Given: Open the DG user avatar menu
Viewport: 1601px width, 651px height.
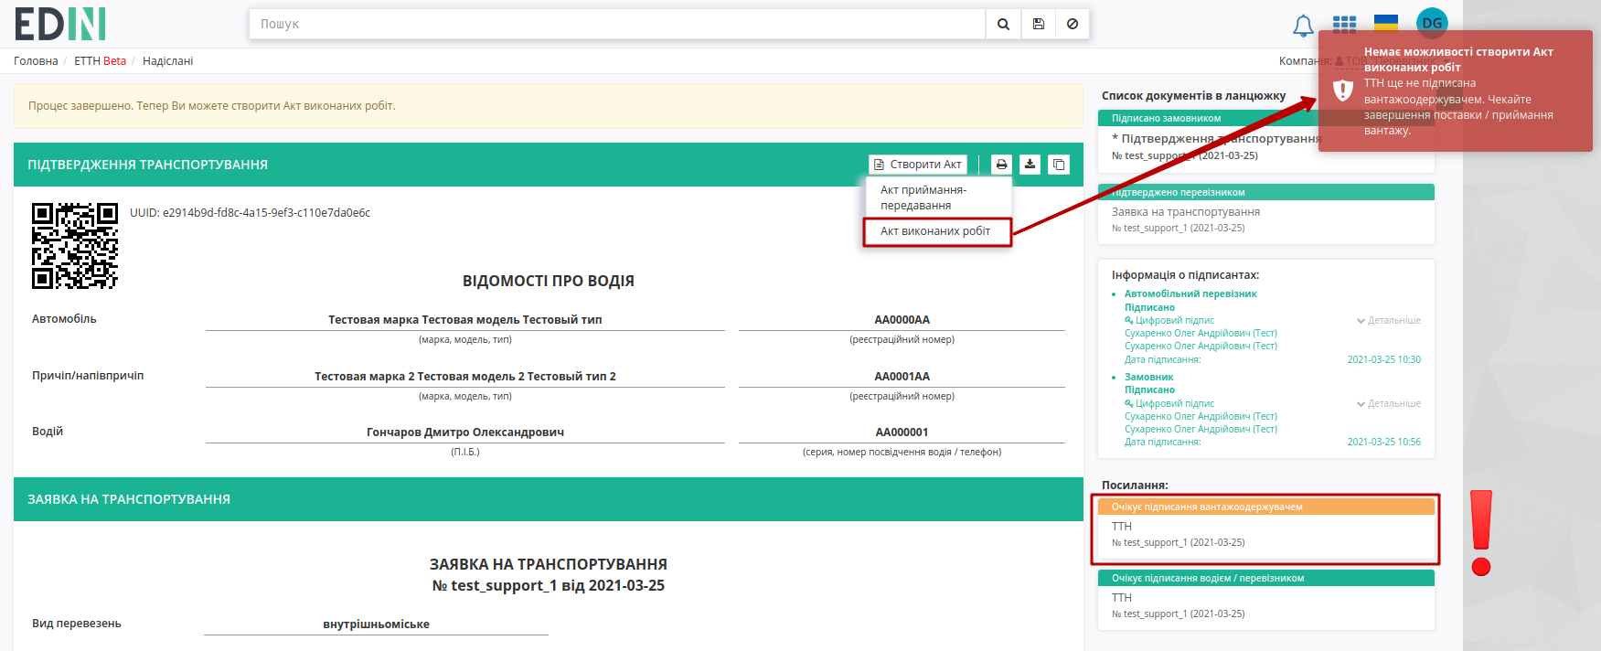Looking at the screenshot, I should tap(1432, 23).
